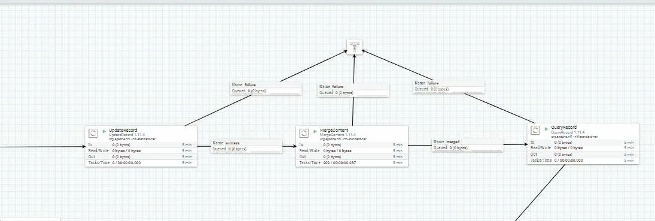Select the MergeContent processor name
The height and width of the screenshot is (221, 655).
pos(334,130)
